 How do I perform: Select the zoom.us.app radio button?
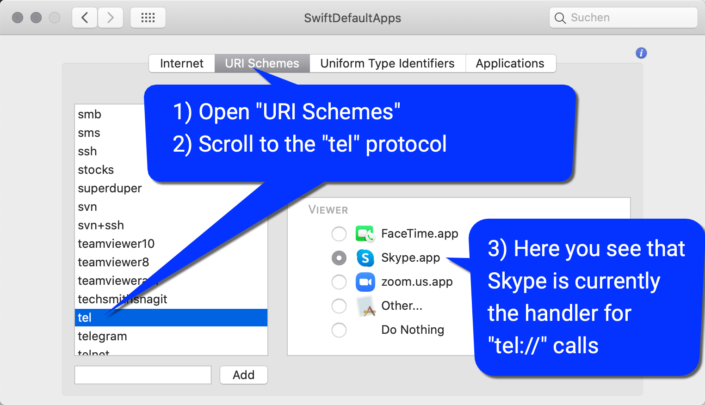pos(339,282)
